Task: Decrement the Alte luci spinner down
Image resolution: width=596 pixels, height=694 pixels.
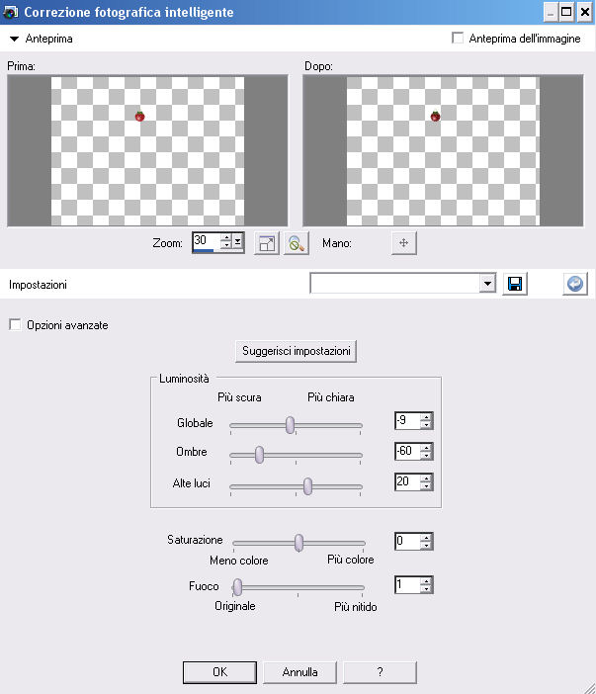Action: (x=426, y=486)
